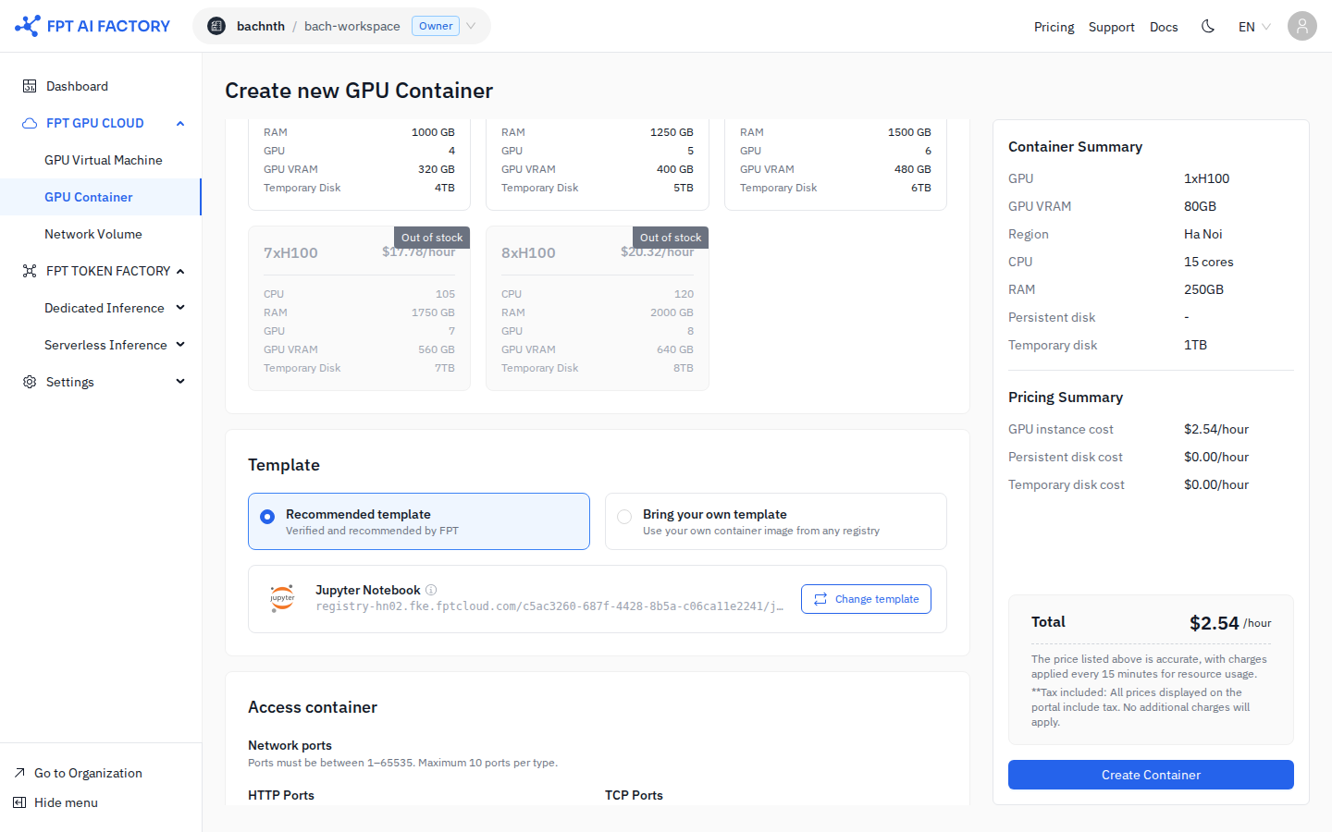1332x832 pixels.
Task: Click the Settings gear icon
Action: [30, 382]
